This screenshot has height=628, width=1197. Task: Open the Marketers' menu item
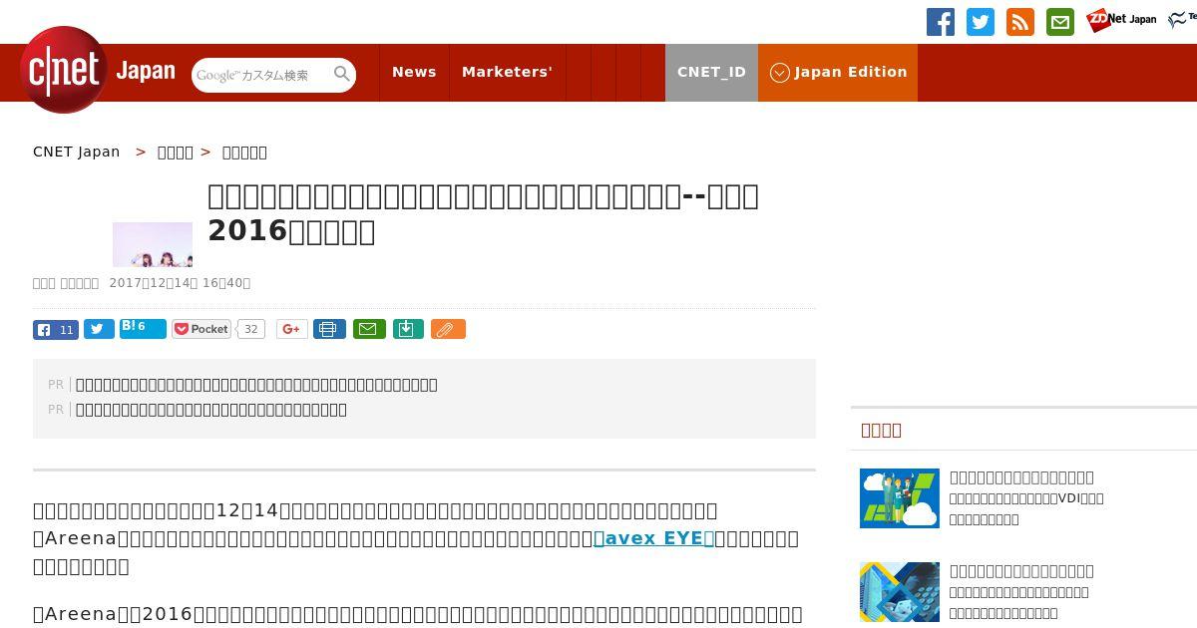coord(507,72)
